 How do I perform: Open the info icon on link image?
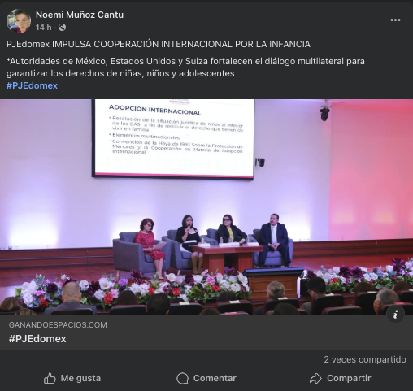click(395, 315)
